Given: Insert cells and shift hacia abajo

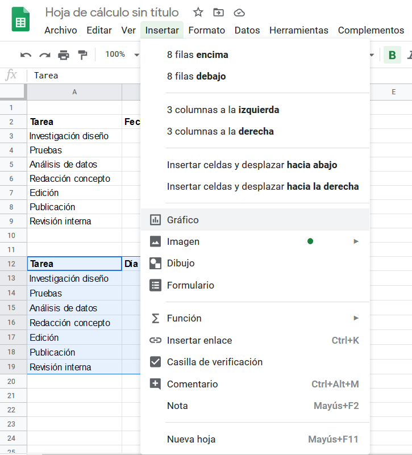Looking at the screenshot, I should 255,165.
